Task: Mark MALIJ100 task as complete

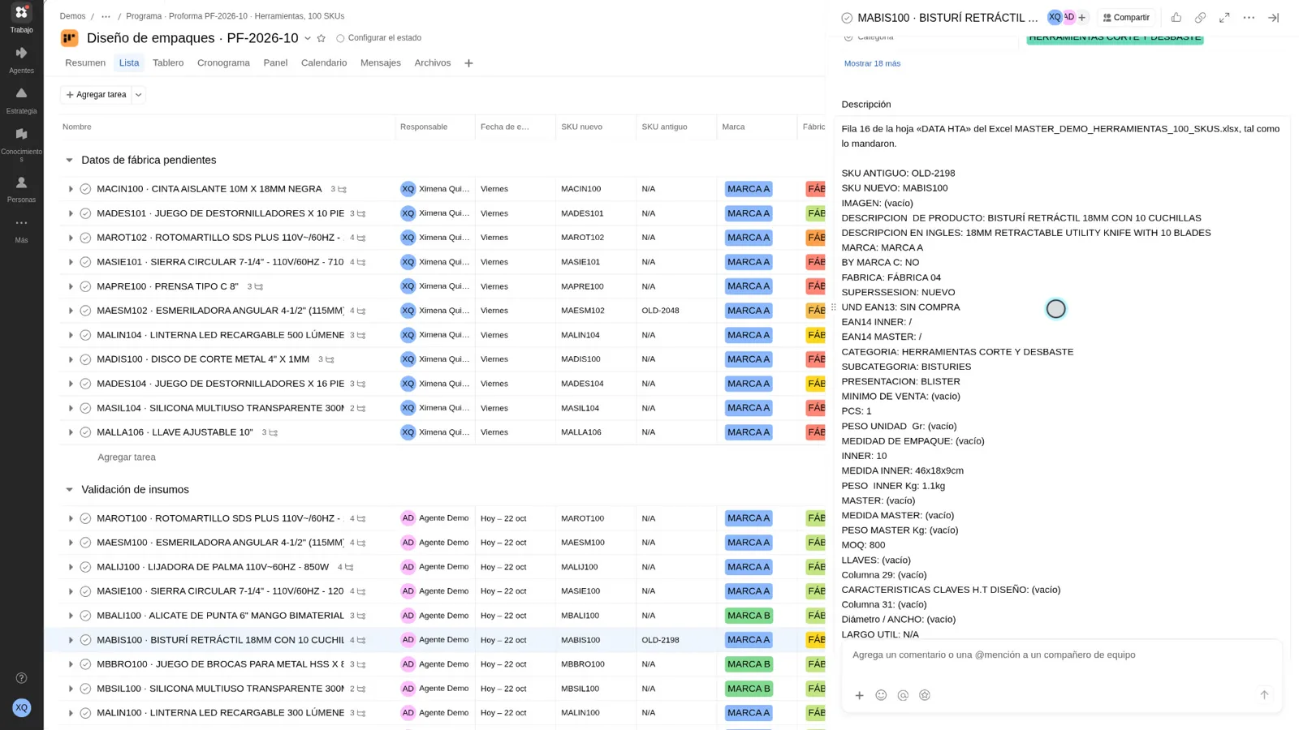Action: [85, 567]
